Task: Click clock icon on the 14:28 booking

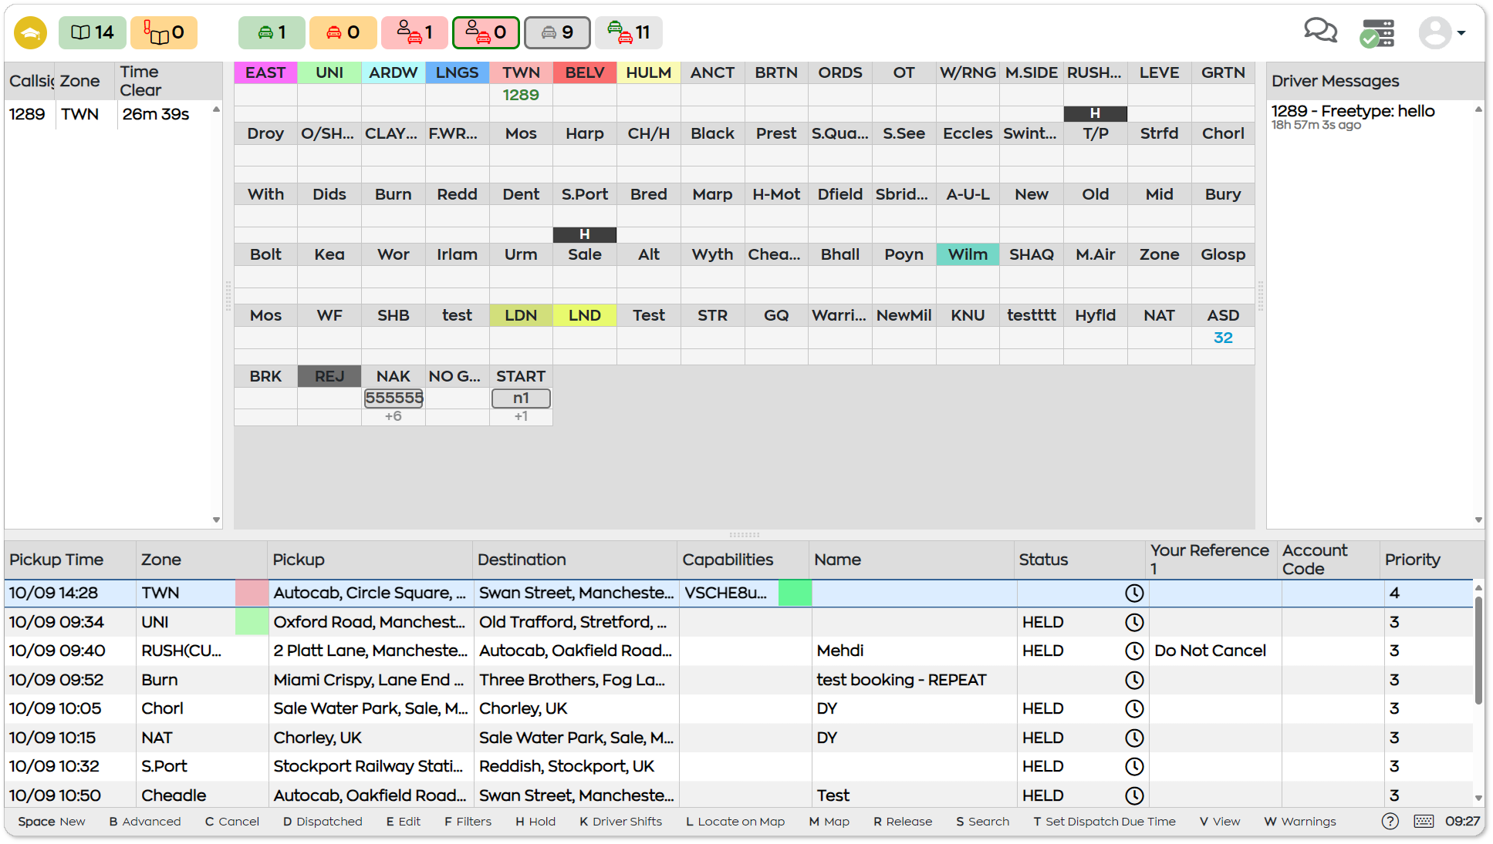Action: pyautogui.click(x=1133, y=593)
